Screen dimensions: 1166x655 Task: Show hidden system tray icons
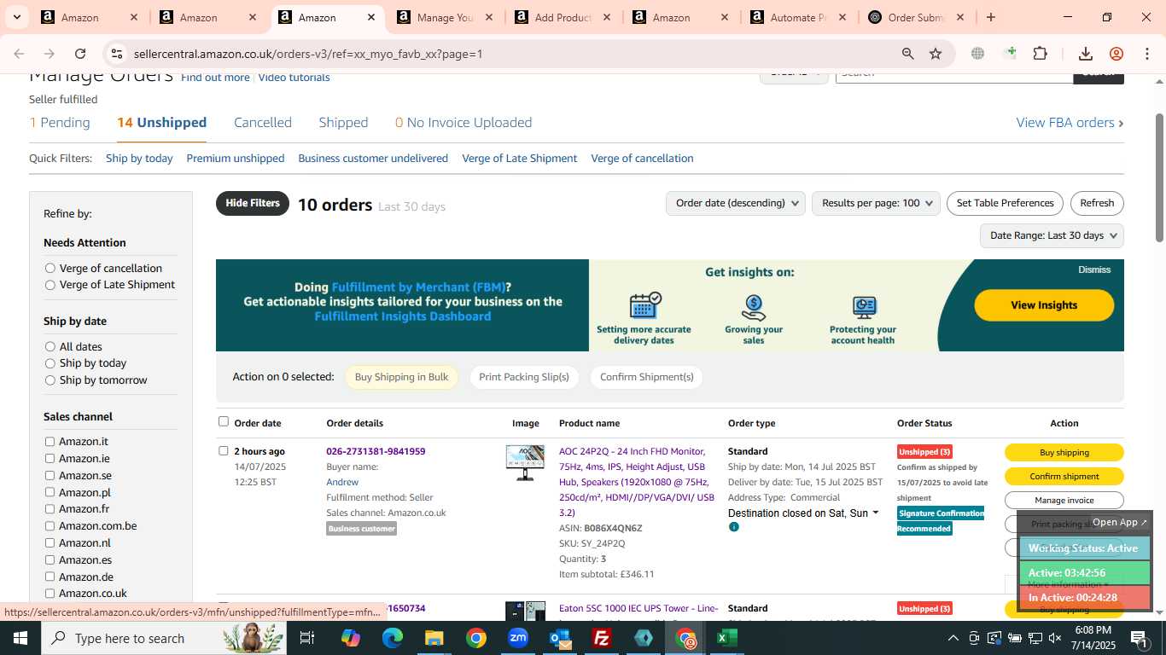pyautogui.click(x=953, y=638)
